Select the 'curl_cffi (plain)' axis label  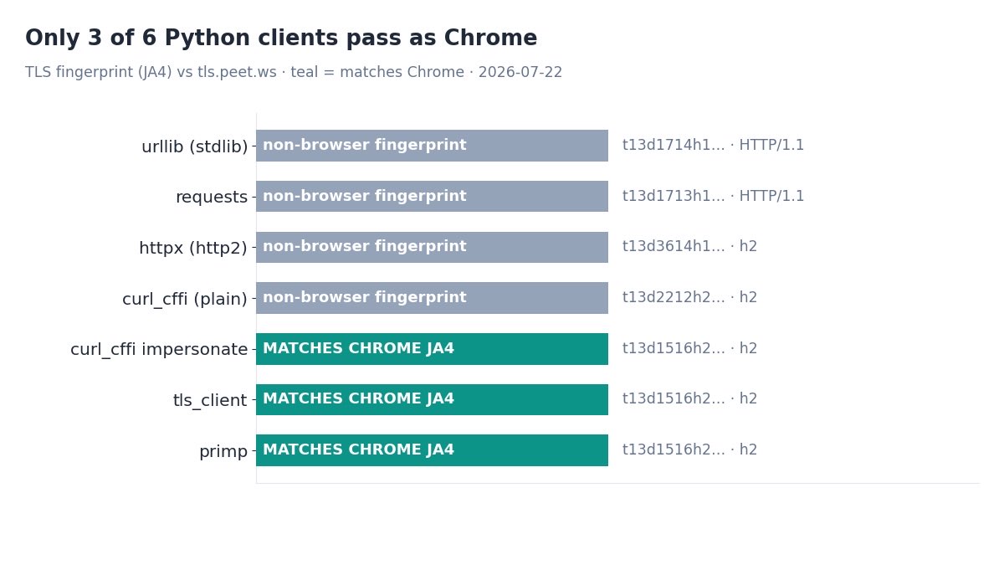tap(185, 299)
